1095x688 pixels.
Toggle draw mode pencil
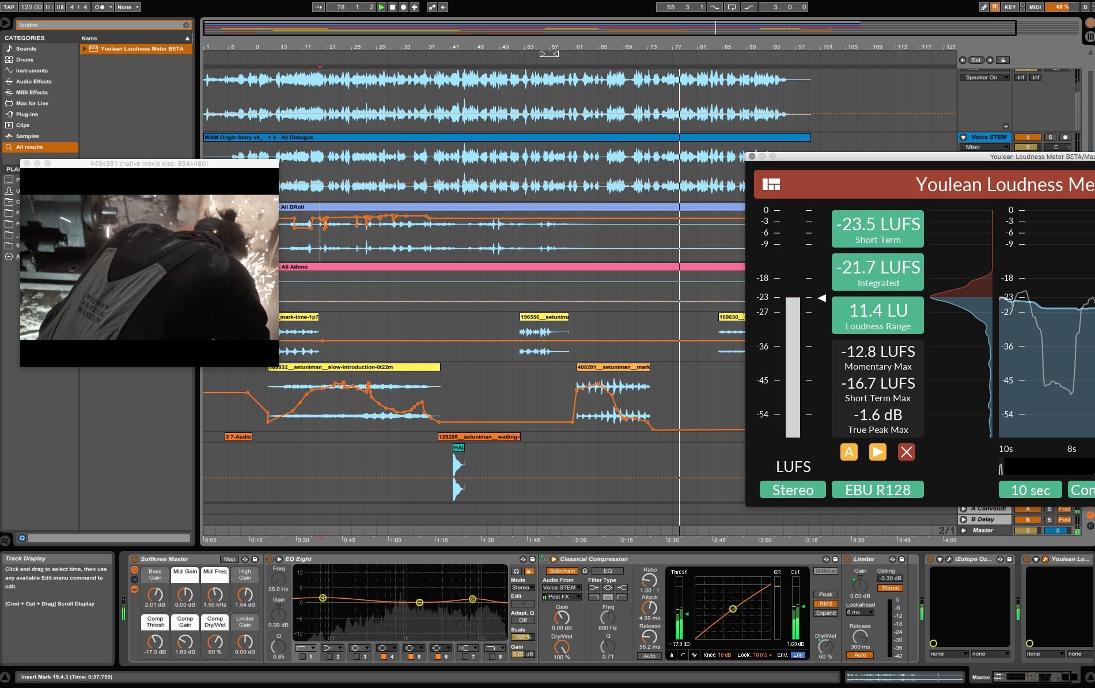click(x=984, y=7)
